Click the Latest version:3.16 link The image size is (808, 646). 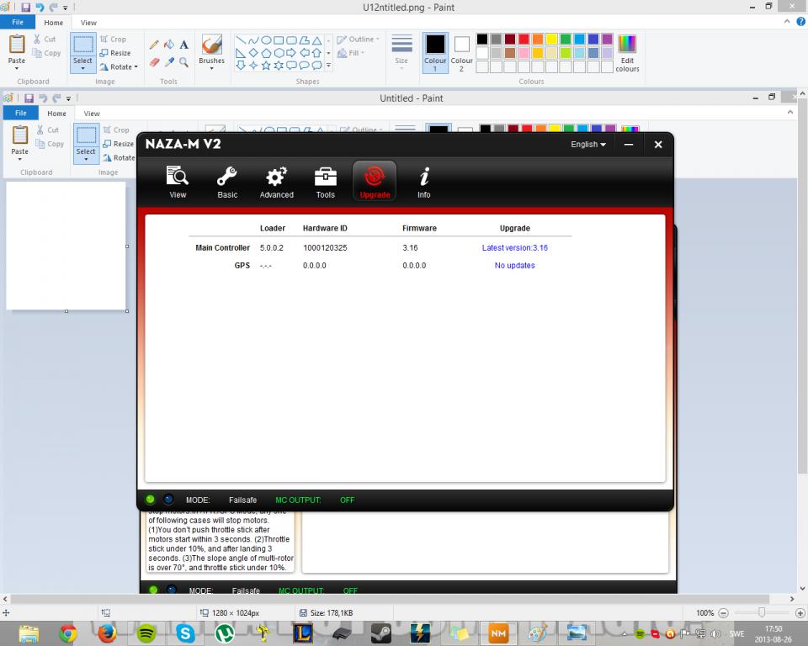515,248
